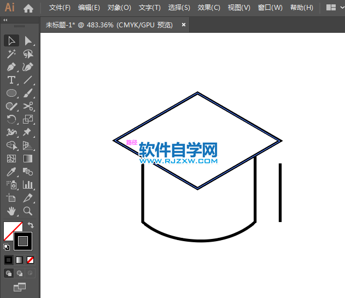Swap fill and stroke colors
Screen dimensions: 345x298
(31, 225)
